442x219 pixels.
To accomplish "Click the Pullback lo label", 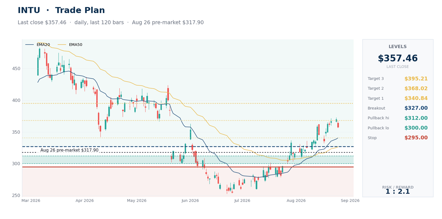I will pyautogui.click(x=378, y=128).
